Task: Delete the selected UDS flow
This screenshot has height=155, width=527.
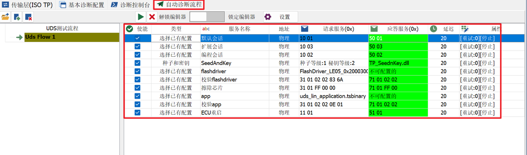Action: (28, 17)
